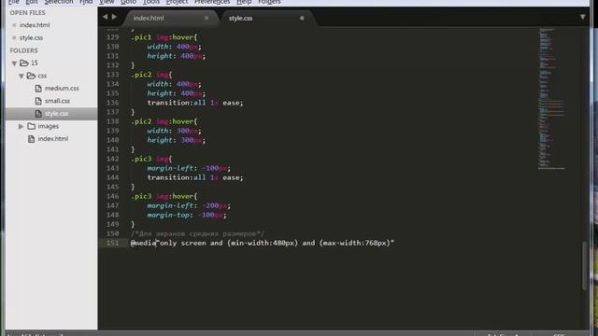Close index.html in Open Files list
Viewport: 598px width, 336px height.
click(x=14, y=25)
